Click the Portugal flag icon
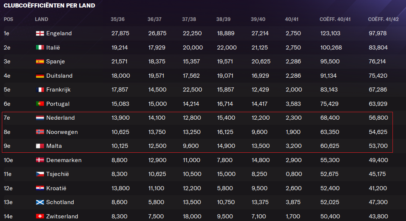406x221 pixels. click(x=40, y=104)
